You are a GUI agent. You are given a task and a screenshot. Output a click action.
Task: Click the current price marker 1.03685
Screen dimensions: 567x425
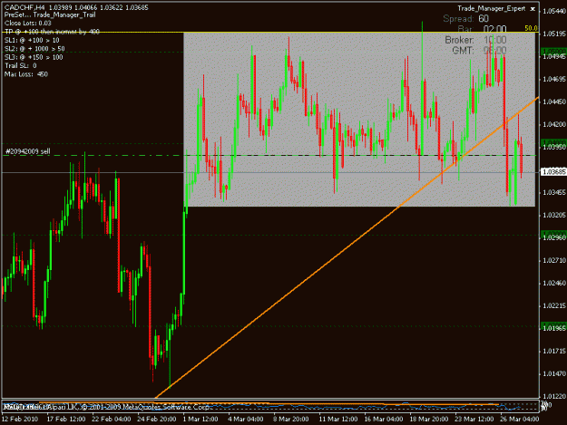pyautogui.click(x=553, y=172)
